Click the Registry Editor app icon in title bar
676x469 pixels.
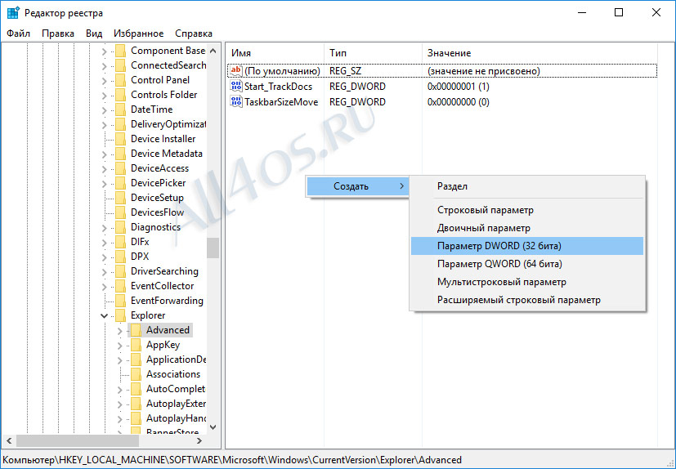click(x=13, y=12)
